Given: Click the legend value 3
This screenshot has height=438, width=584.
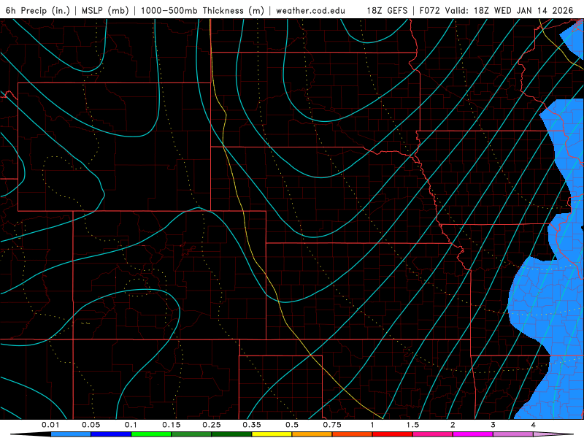Looking at the screenshot, I should (493, 425).
